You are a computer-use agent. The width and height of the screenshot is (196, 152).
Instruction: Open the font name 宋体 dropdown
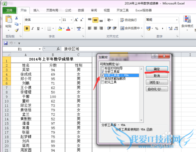coord(60,20)
